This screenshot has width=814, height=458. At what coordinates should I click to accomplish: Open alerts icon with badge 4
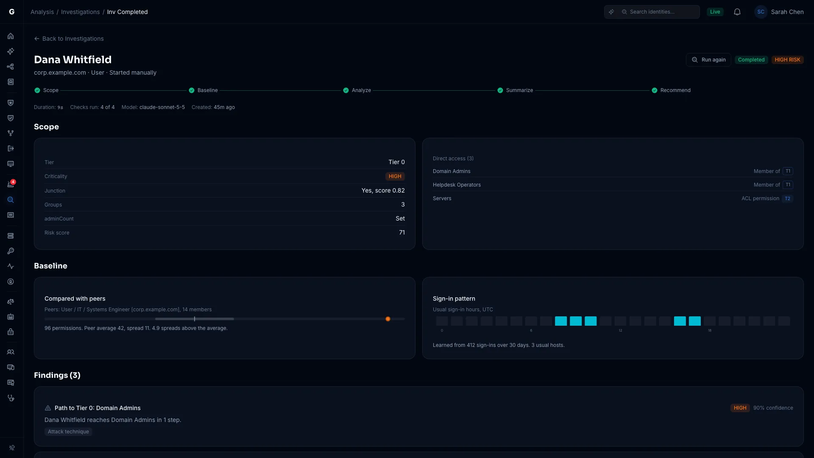(11, 184)
